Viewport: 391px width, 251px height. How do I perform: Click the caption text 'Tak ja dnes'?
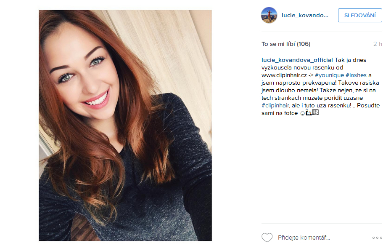(350, 60)
